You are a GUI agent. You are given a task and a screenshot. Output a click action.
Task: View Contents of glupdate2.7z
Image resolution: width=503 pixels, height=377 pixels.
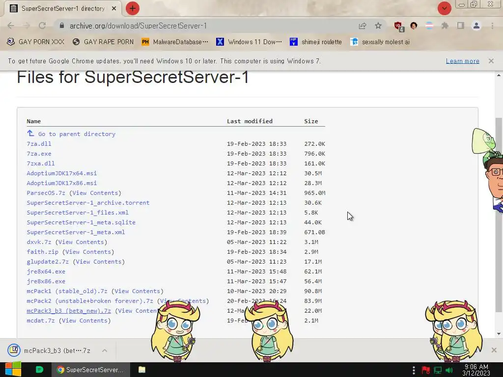[99, 262]
